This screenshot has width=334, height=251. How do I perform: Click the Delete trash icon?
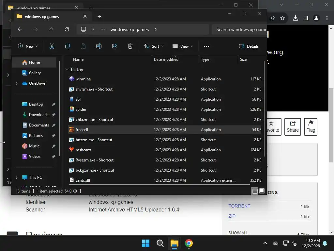130,46
